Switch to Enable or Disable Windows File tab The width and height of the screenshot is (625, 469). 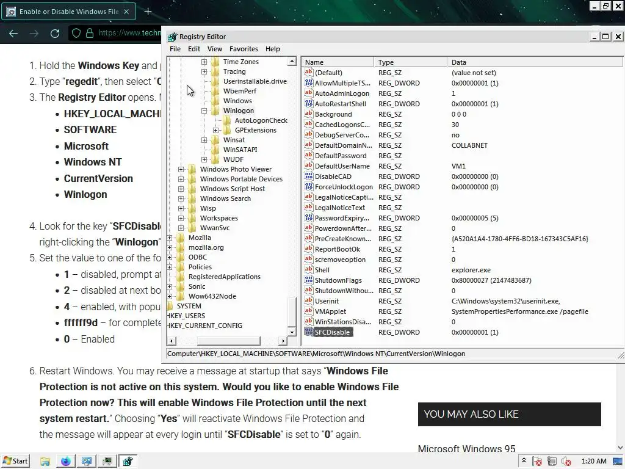click(x=68, y=12)
